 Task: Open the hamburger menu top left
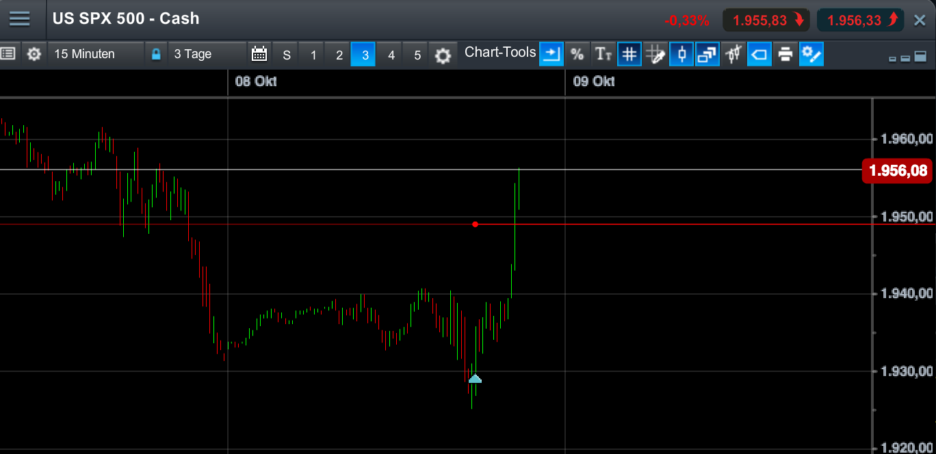pyautogui.click(x=21, y=18)
